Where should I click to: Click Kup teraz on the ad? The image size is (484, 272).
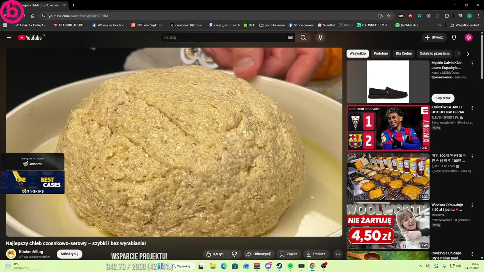click(x=443, y=98)
